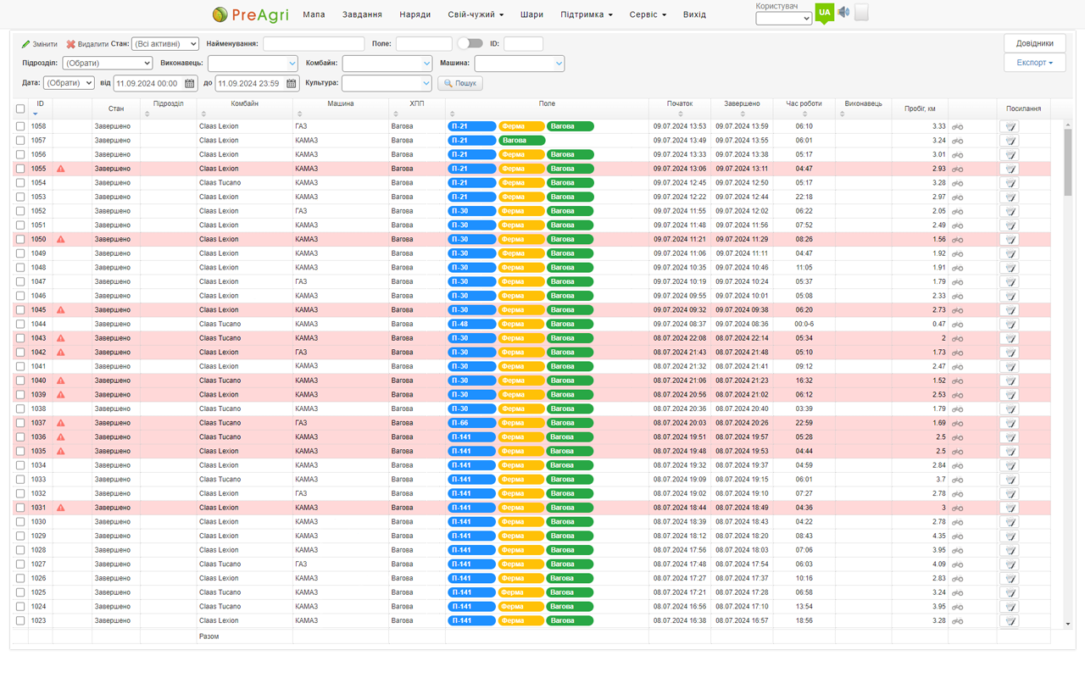The height and width of the screenshot is (678, 1085).
Task: Open the Сервіс menu
Action: point(648,14)
